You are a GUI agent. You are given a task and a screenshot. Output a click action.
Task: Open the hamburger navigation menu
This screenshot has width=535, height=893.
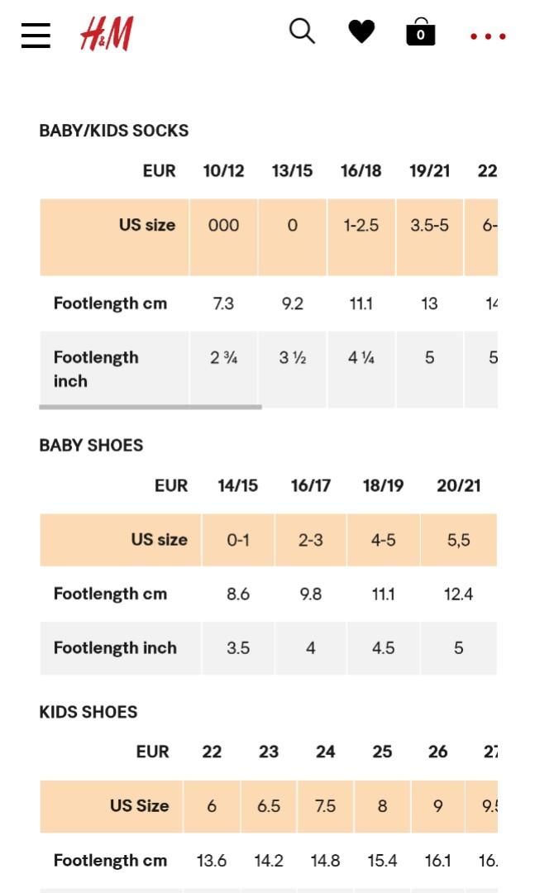pos(36,36)
